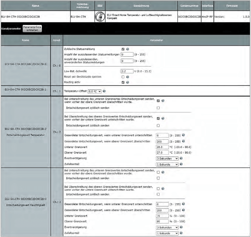Click Entscheidungswert Feuchtigkeit label
The height and width of the screenshot is (237, 251).
26,205
